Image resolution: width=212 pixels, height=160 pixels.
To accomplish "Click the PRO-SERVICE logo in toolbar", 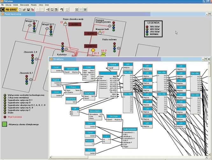I will (9, 10).
